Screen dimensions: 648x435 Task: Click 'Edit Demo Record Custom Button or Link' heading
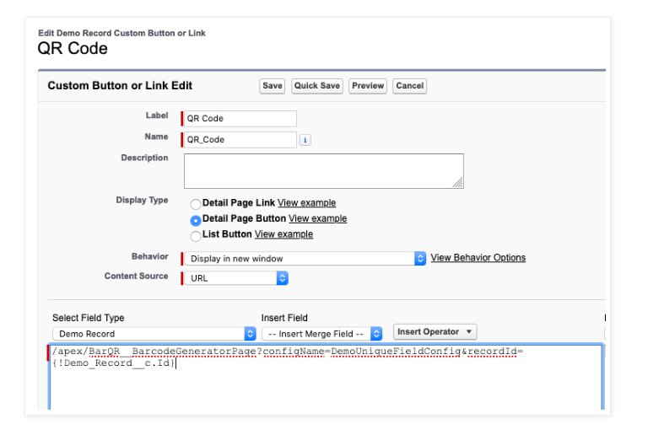pyautogui.click(x=121, y=33)
